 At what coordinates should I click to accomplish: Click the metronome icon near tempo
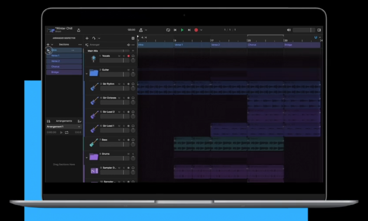[141, 30]
